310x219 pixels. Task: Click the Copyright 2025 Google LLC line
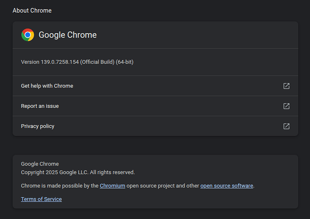coord(78,172)
